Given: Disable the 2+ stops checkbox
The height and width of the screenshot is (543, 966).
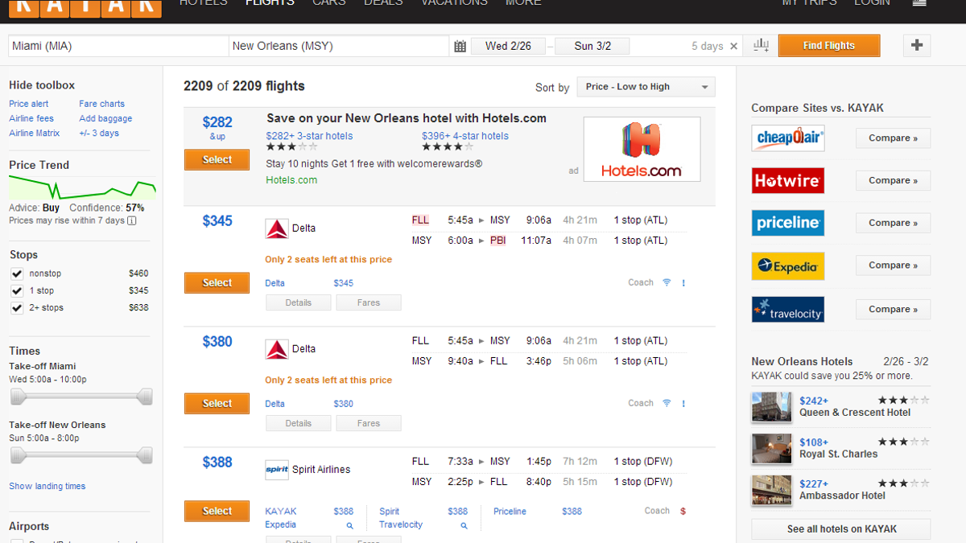Looking at the screenshot, I should click(17, 308).
